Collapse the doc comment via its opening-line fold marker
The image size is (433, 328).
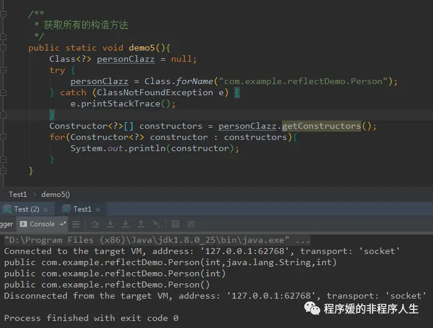tap(4, 14)
